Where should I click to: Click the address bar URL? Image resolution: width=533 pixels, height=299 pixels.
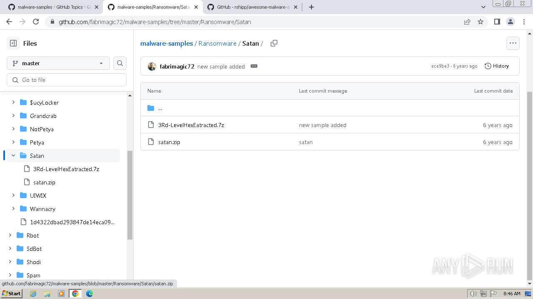154,22
